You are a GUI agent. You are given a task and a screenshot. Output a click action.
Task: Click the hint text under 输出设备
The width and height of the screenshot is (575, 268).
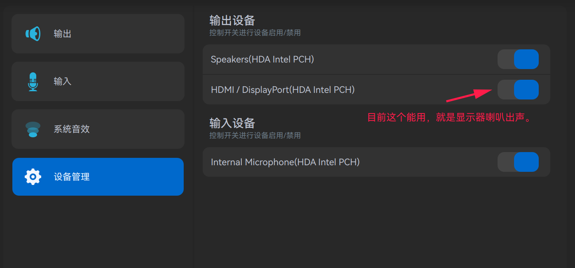255,33
